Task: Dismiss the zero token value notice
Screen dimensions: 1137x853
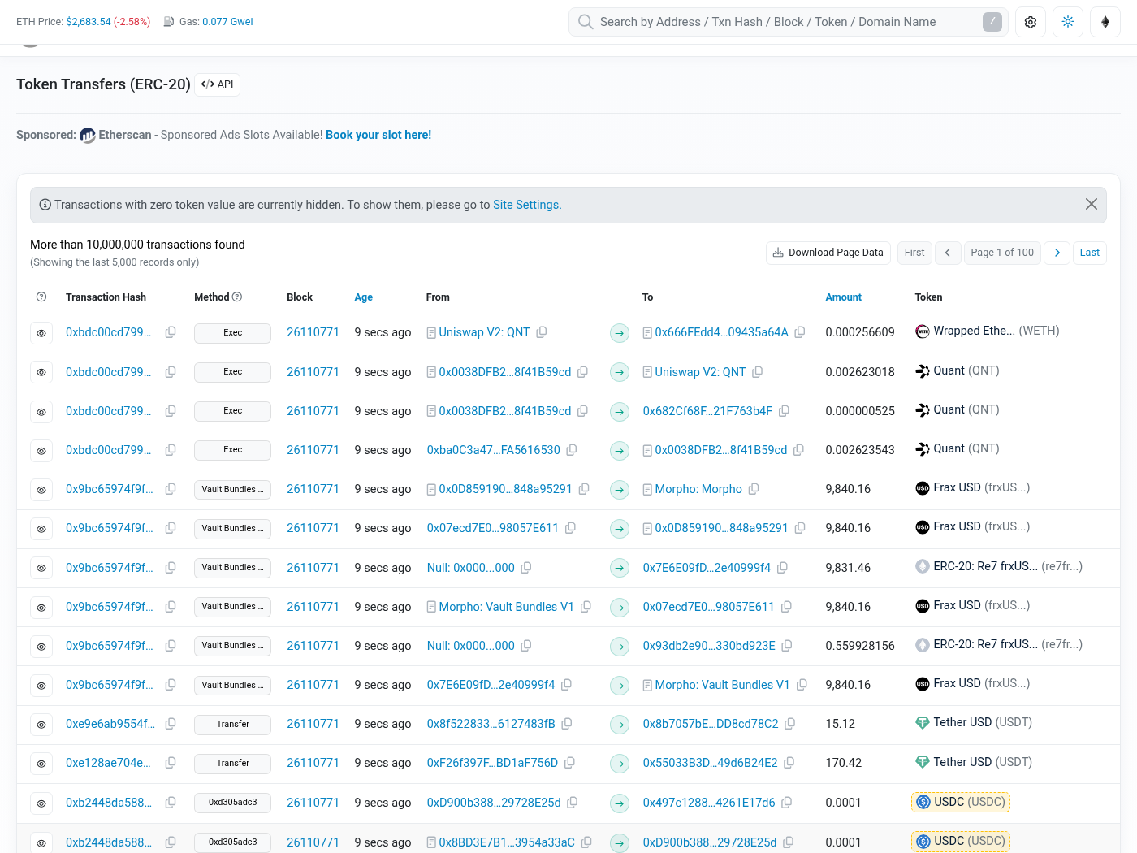Action: point(1092,205)
